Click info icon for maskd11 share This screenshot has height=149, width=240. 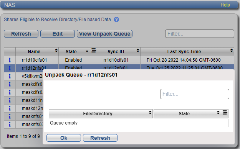(10, 100)
